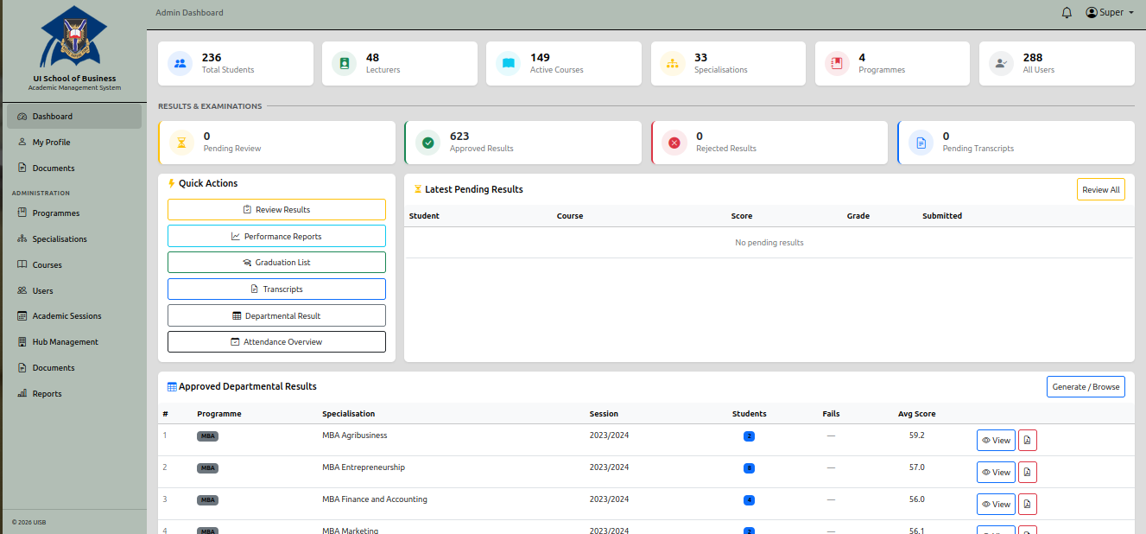This screenshot has height=534, width=1146.
Task: Go to Specialisations in the sidebar
Action: [74, 239]
